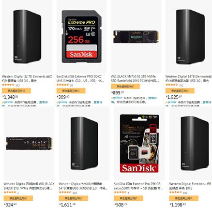Open the SanDisk Extreme PRO SDXC title link
Screen dimensions: 212x208
coord(80,78)
